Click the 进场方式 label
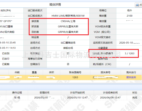Screen dimensions: 142x111 35,43
